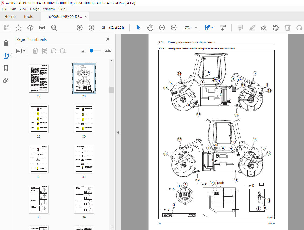Switch to the Tools tab
Viewport: 304px width, 230px height.
28,17
